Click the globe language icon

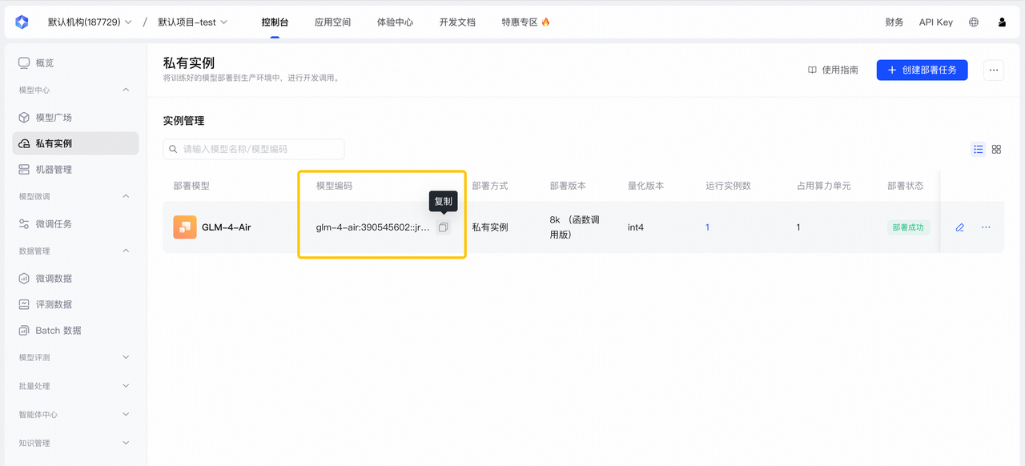974,22
